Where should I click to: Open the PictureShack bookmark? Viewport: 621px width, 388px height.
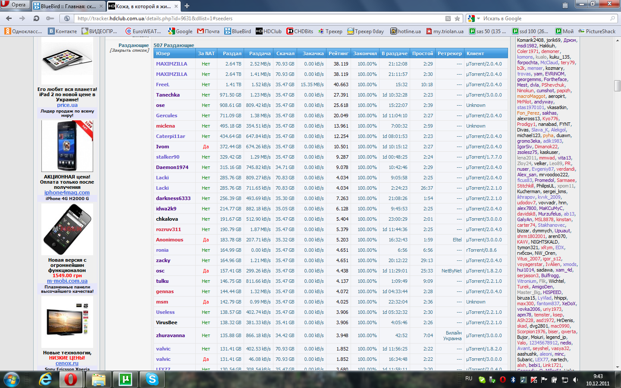point(597,31)
